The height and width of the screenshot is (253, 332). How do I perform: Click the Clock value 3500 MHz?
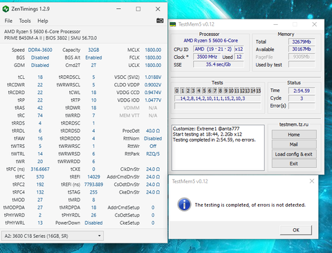pyautogui.click(x=207, y=57)
